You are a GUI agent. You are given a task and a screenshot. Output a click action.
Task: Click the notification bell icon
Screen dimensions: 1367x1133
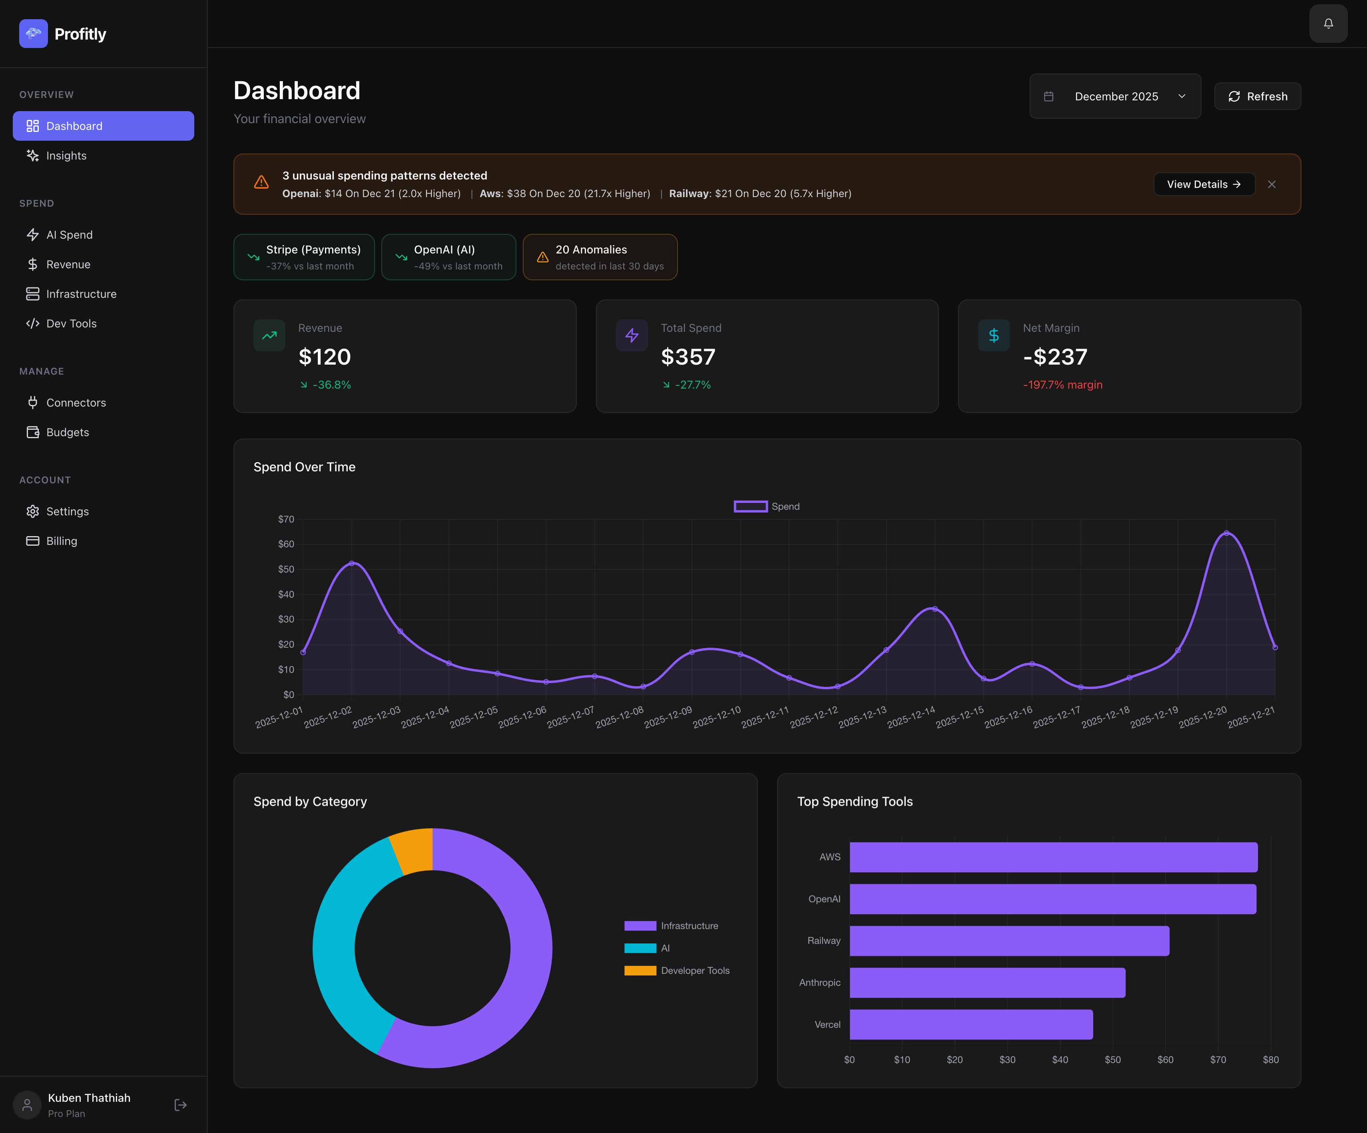point(1328,24)
